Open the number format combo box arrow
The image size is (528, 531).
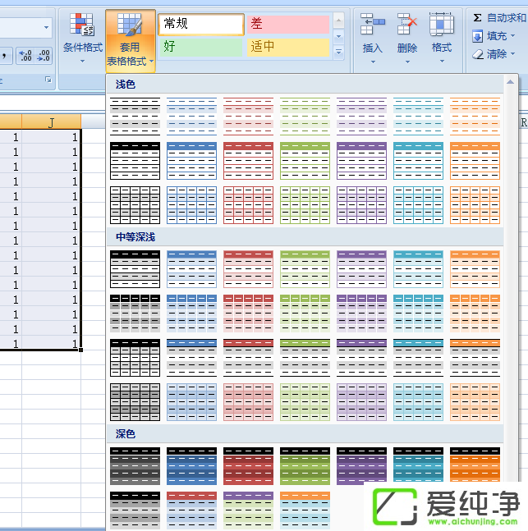coord(47,27)
